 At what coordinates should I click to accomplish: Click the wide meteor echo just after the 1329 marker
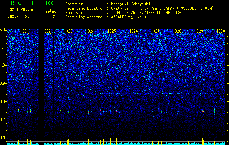pos(203,111)
